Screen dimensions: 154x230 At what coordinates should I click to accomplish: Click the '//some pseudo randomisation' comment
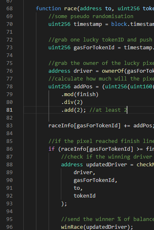tap(91, 16)
